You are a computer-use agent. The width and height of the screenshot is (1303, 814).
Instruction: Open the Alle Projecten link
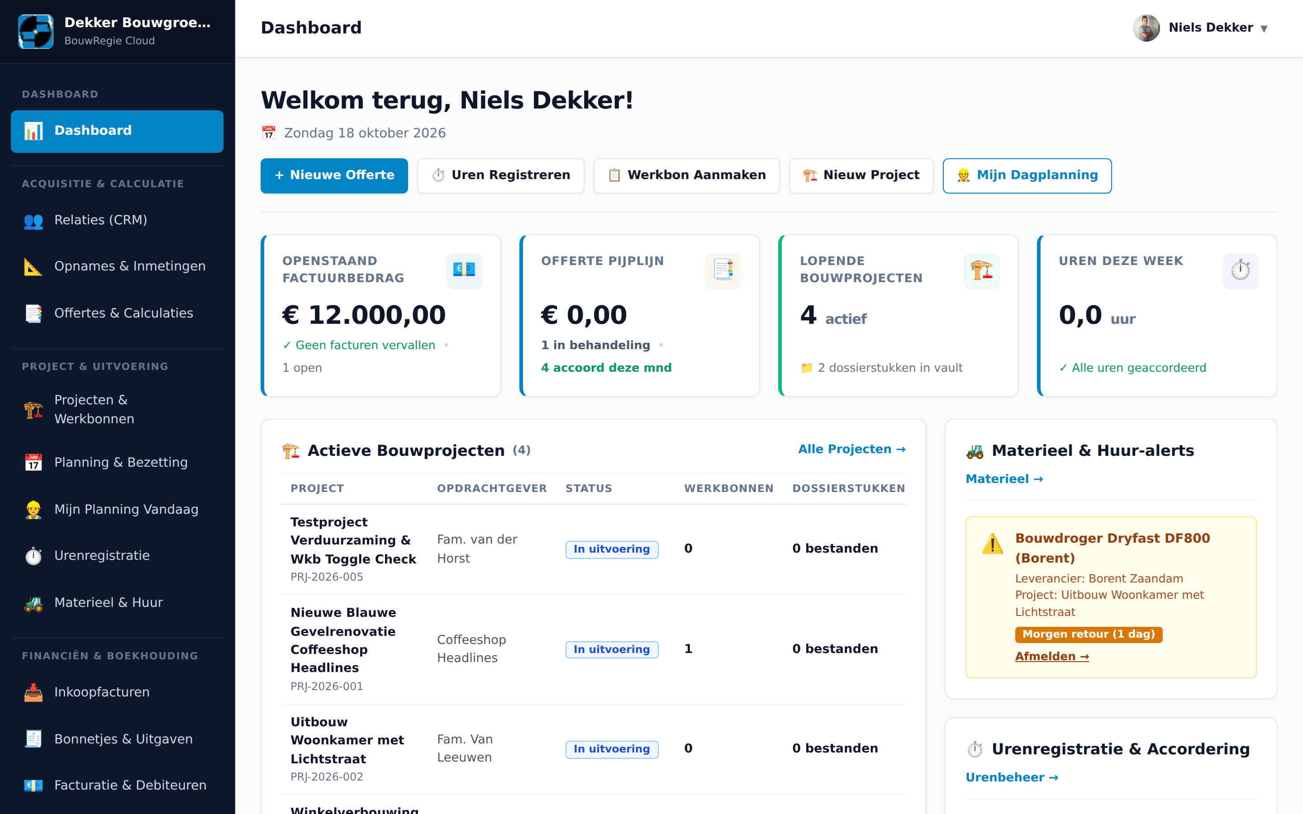tap(852, 450)
